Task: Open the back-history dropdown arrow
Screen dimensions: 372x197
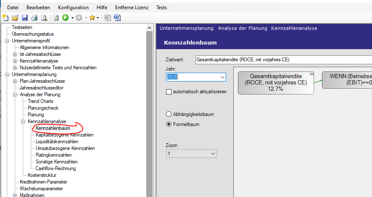Action: (x=72, y=18)
